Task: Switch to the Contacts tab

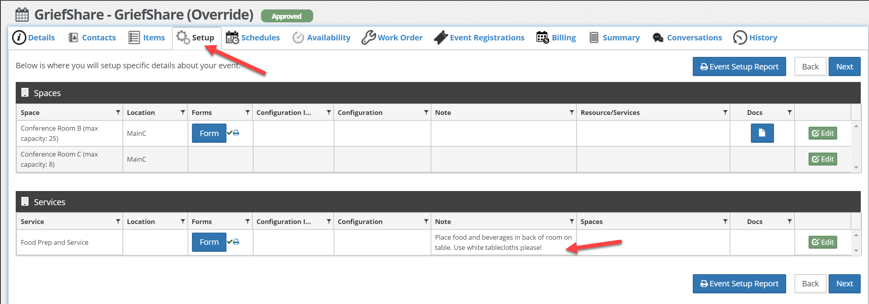Action: point(92,38)
